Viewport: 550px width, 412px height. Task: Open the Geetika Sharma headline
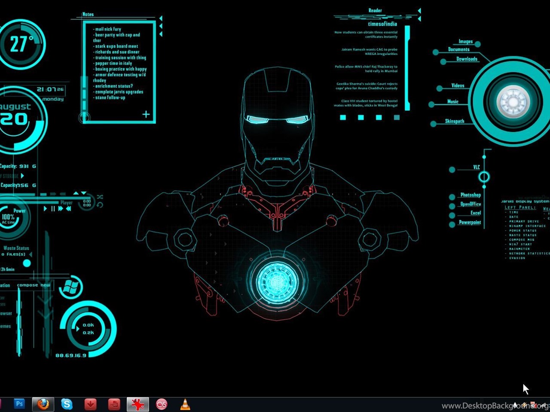pyautogui.click(x=367, y=86)
